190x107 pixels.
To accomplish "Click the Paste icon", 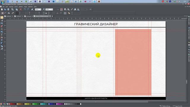I will click(x=17, y=10).
